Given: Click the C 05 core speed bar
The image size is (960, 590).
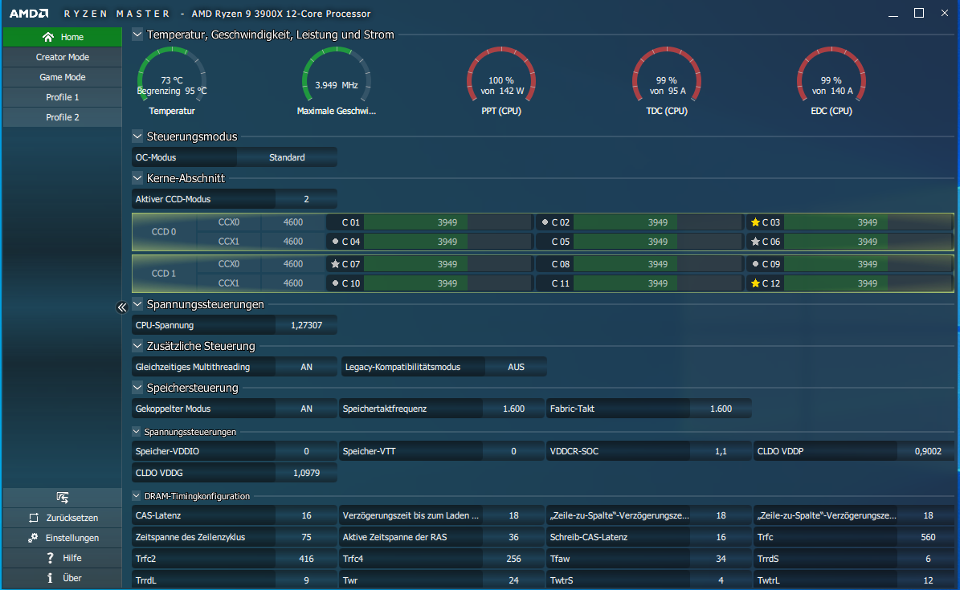Looking at the screenshot, I should click(x=658, y=242).
